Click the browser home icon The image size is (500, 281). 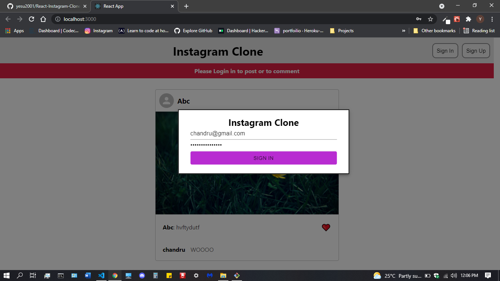pos(43,19)
